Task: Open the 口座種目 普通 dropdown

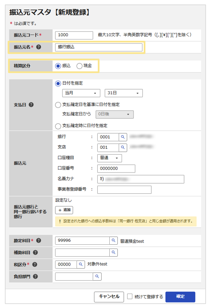Action: coord(109,158)
